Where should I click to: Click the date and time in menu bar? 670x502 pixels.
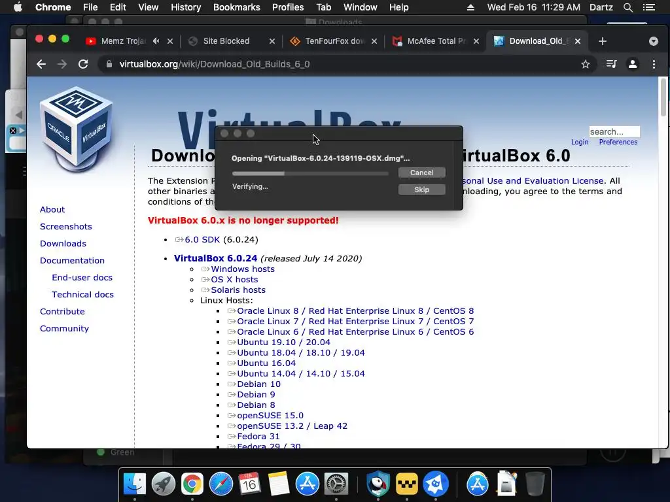click(534, 7)
